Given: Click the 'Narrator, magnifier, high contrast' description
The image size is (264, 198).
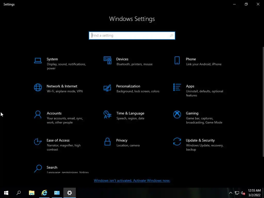Looking at the screenshot, I should tap(64, 147).
